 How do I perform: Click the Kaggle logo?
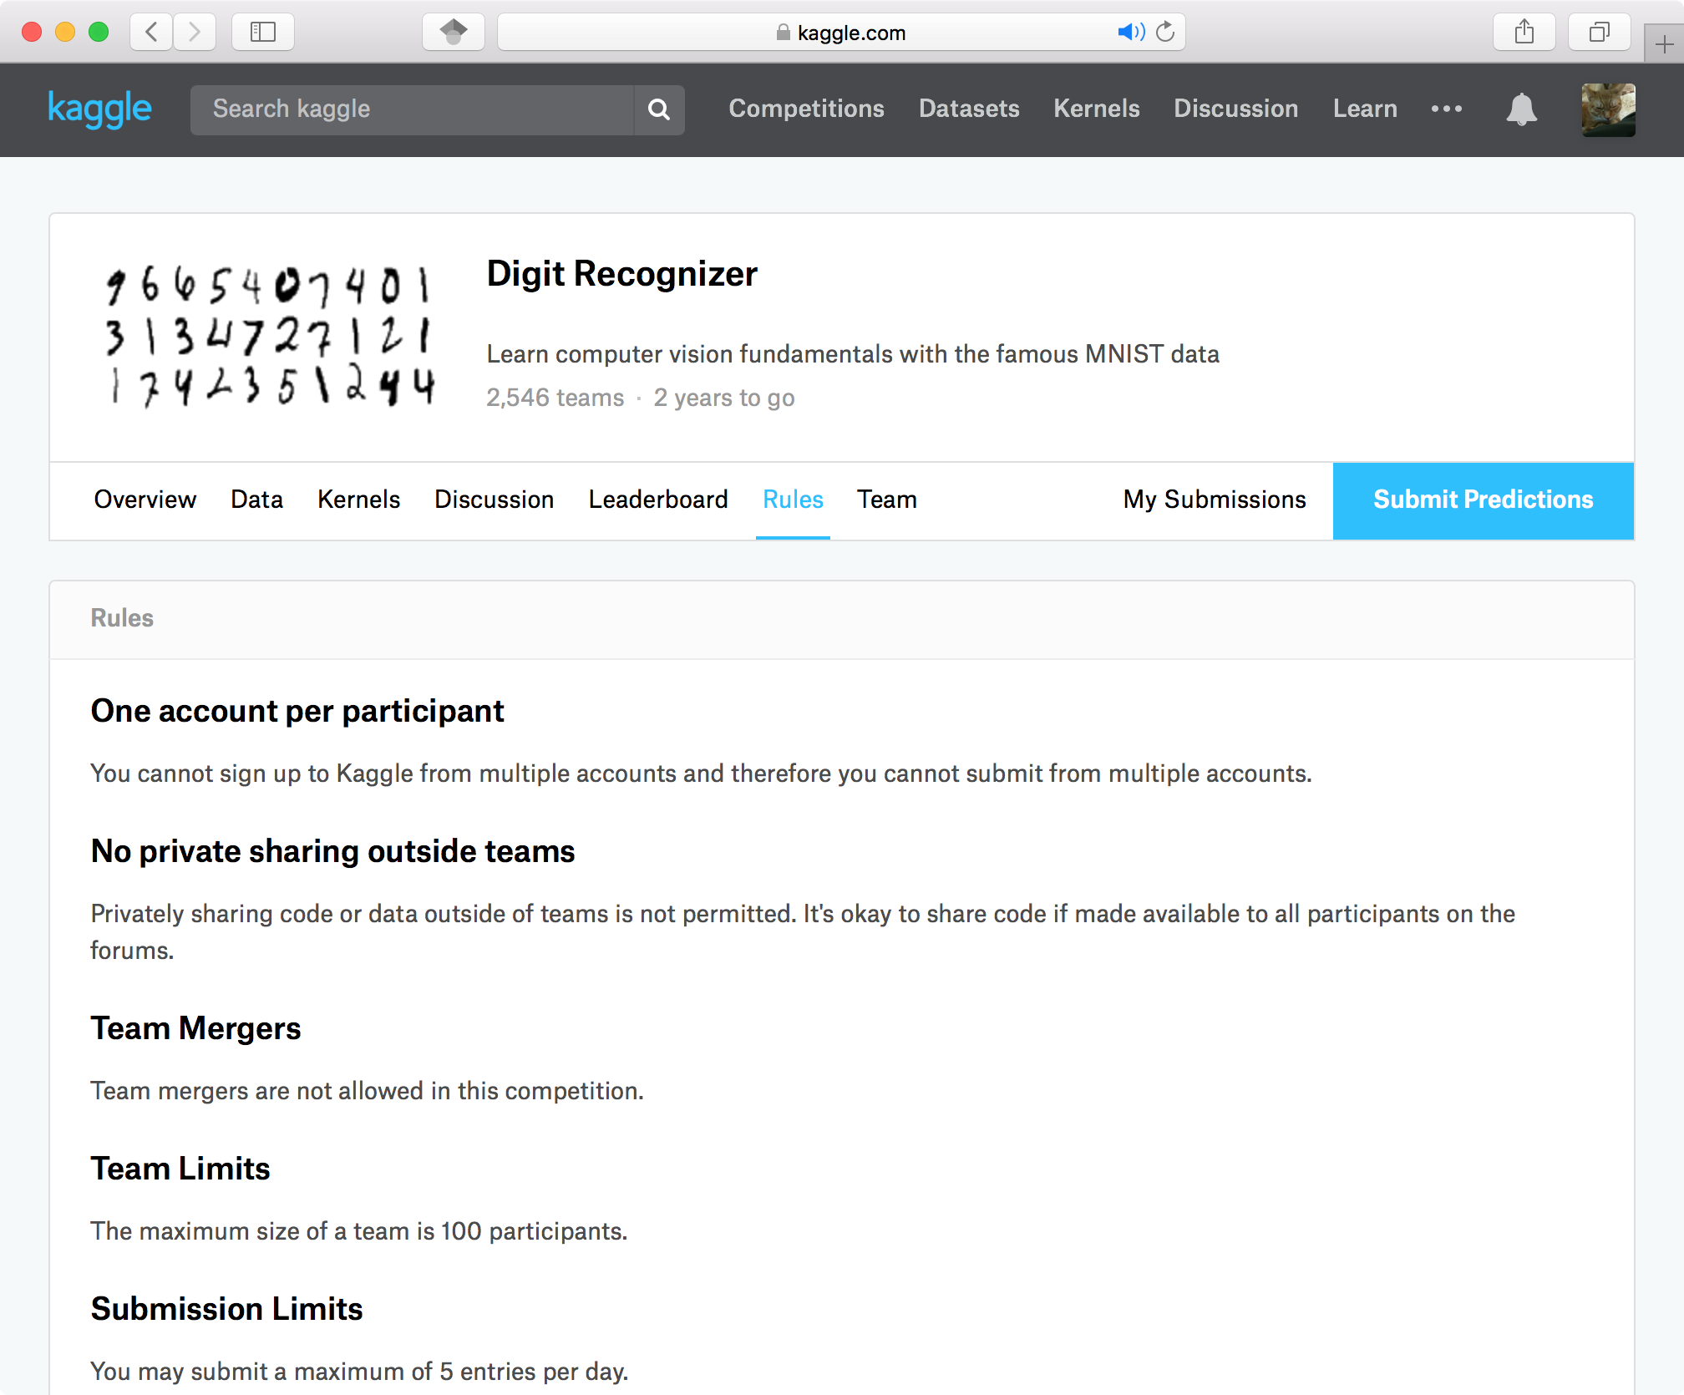(x=99, y=109)
